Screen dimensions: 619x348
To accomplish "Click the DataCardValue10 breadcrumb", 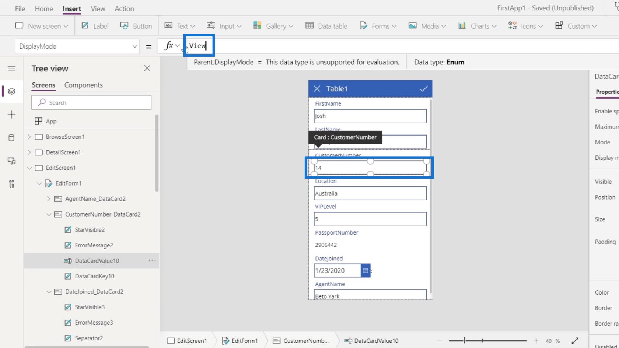I will coord(371,341).
